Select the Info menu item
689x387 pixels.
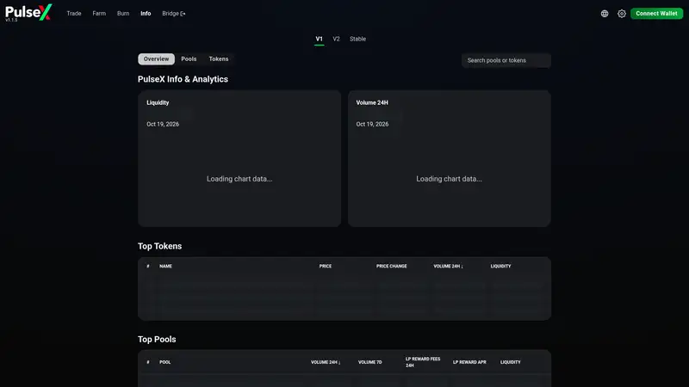tap(146, 14)
